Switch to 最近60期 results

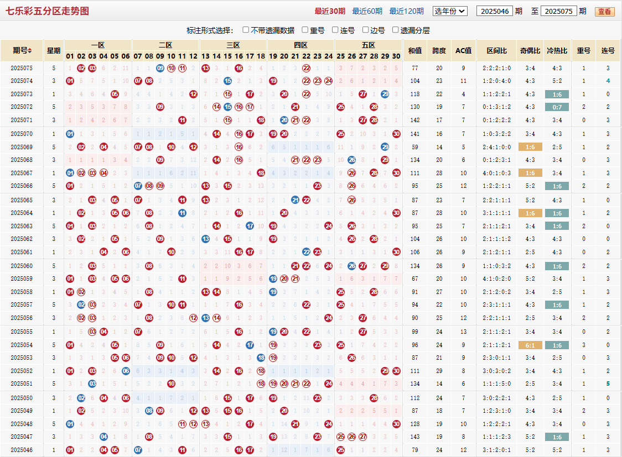pyautogui.click(x=367, y=11)
